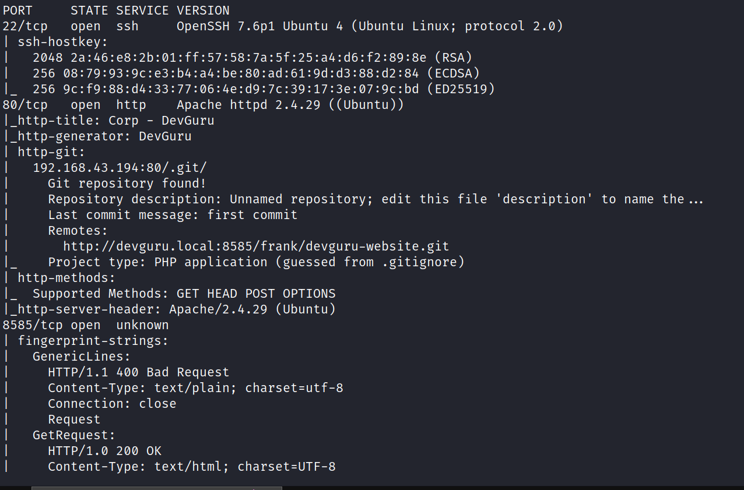744x490 pixels.
Task: Click the 192.168.43.194:80/.git/ path
Action: (x=120, y=168)
